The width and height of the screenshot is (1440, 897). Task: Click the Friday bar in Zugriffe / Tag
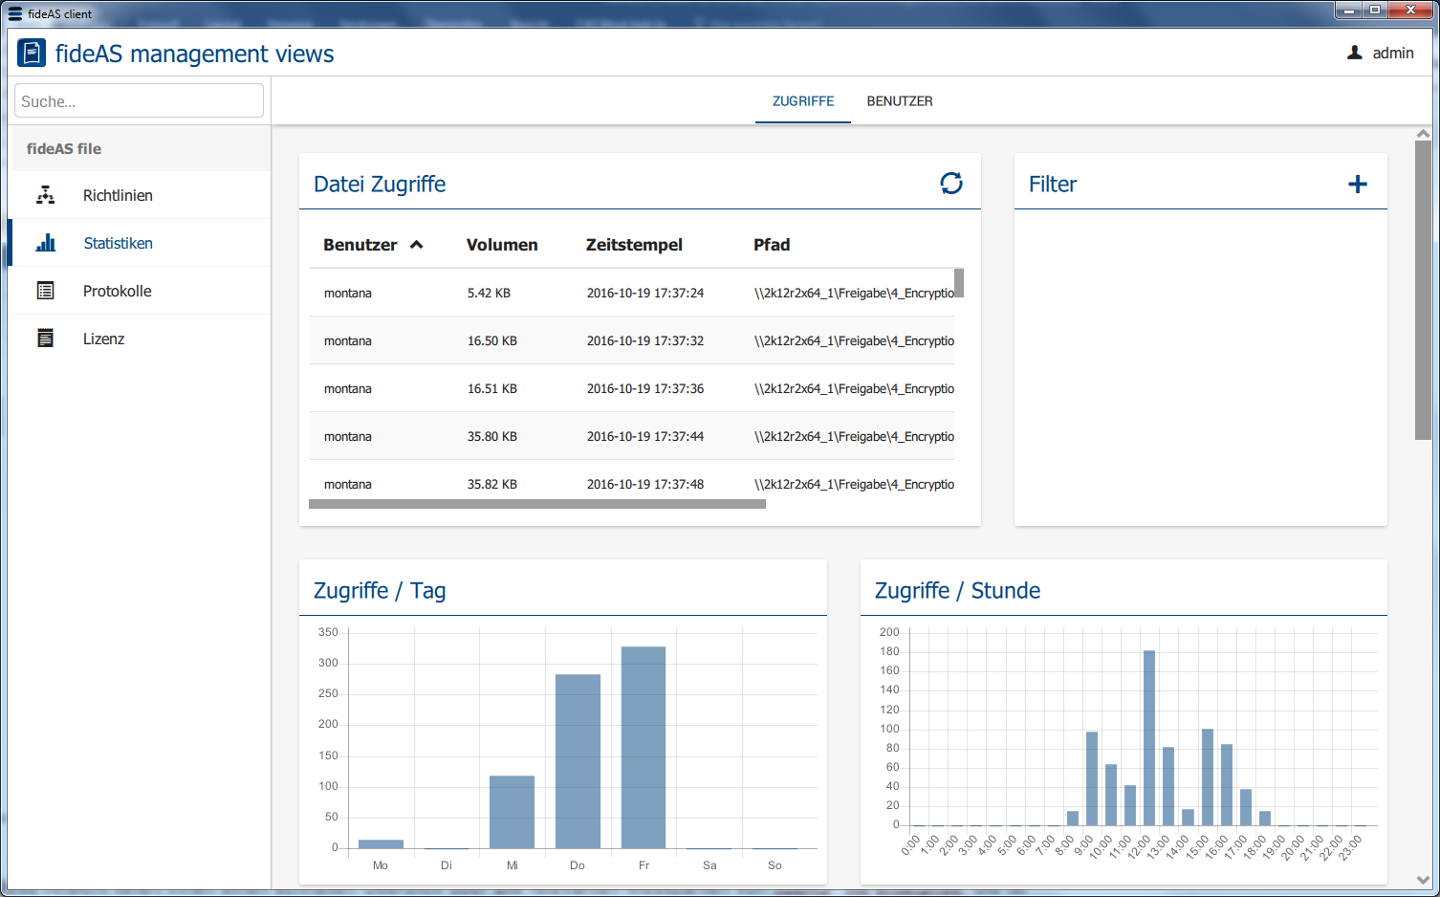(643, 747)
